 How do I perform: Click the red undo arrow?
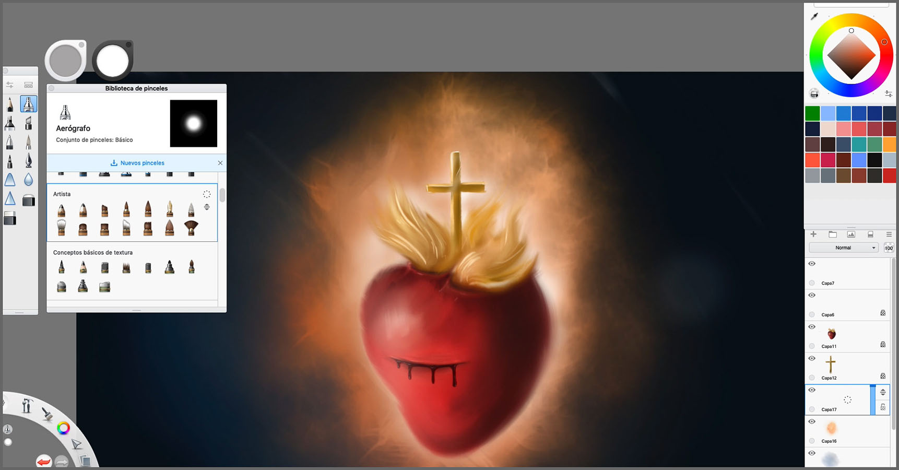point(44,461)
